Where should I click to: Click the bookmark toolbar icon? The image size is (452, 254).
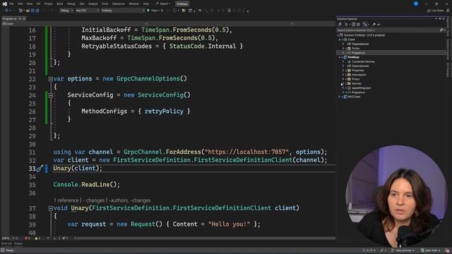pyautogui.click(x=229, y=11)
